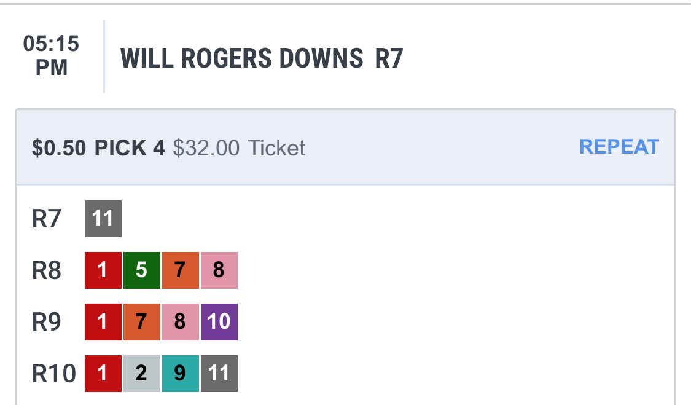691x405 pixels.
Task: Select the gray number 11 in R10
Action: pos(219,374)
